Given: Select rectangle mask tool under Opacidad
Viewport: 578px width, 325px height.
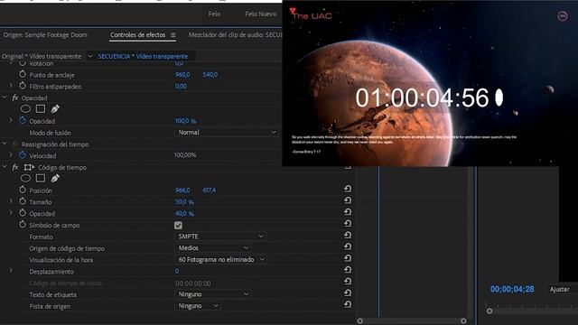Looking at the screenshot, I should [41, 108].
